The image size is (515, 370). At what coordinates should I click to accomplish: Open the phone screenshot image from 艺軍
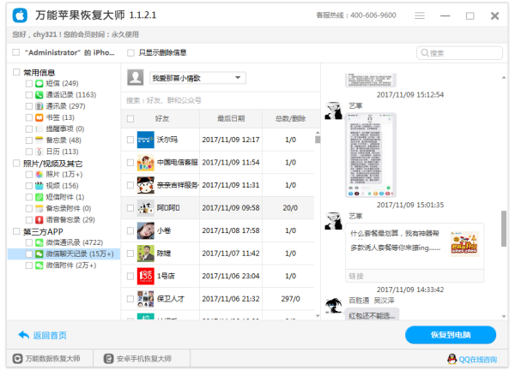click(x=371, y=155)
